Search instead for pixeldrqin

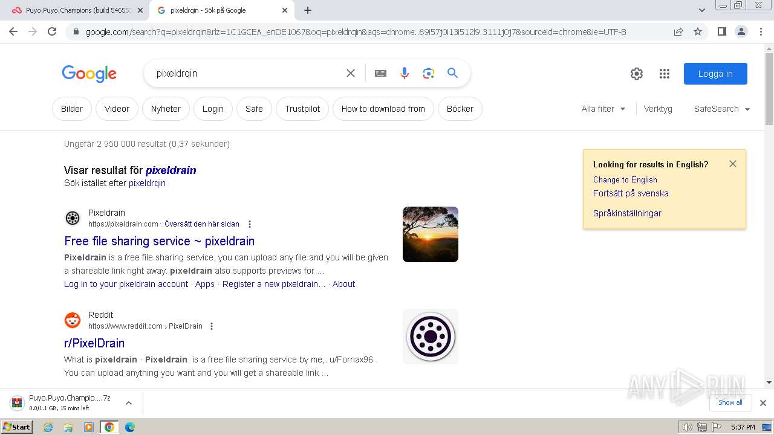(x=147, y=183)
